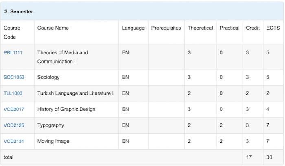This screenshot has height=166, width=285.
Task: Open the VCD2125 course link
Action: (x=14, y=125)
